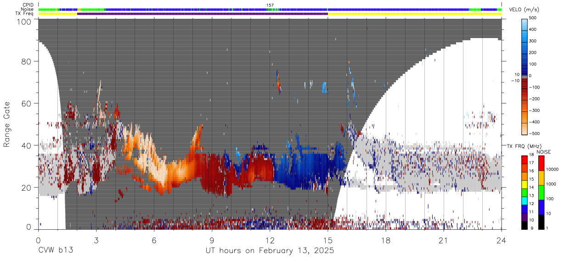Image resolution: width=564 pixels, height=260 pixels.
Task: Click the '1' label in the NOISE legend
Action: click(547, 228)
